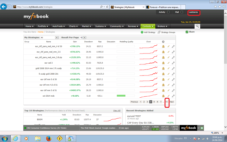Screen dimensions: 227x142
Task: Open the My Strategies filter dropdown
Action: (49, 38)
